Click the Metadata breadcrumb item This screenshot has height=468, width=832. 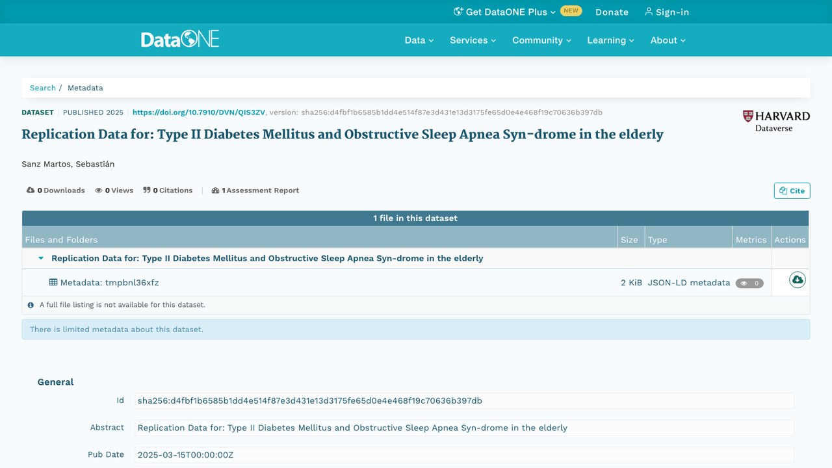85,88
